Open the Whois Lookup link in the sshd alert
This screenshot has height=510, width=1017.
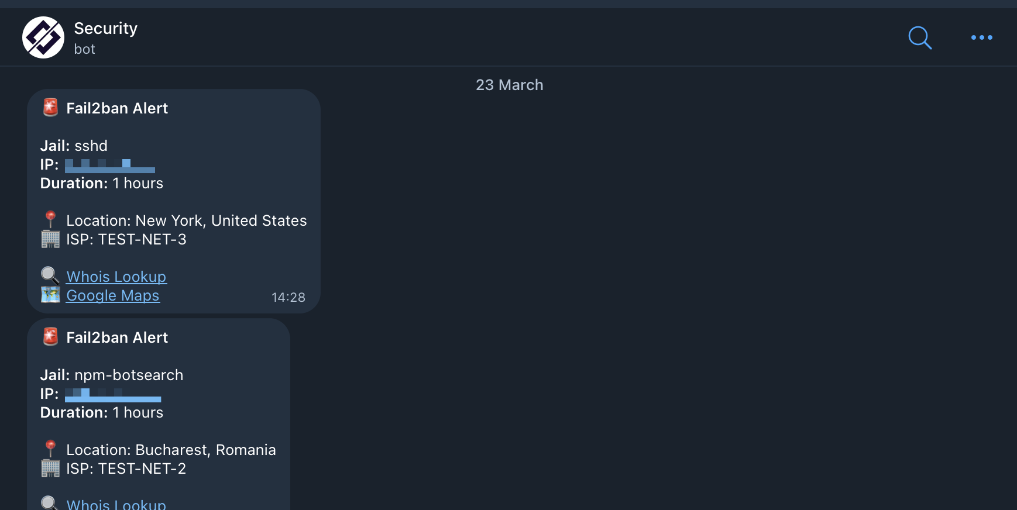point(116,276)
